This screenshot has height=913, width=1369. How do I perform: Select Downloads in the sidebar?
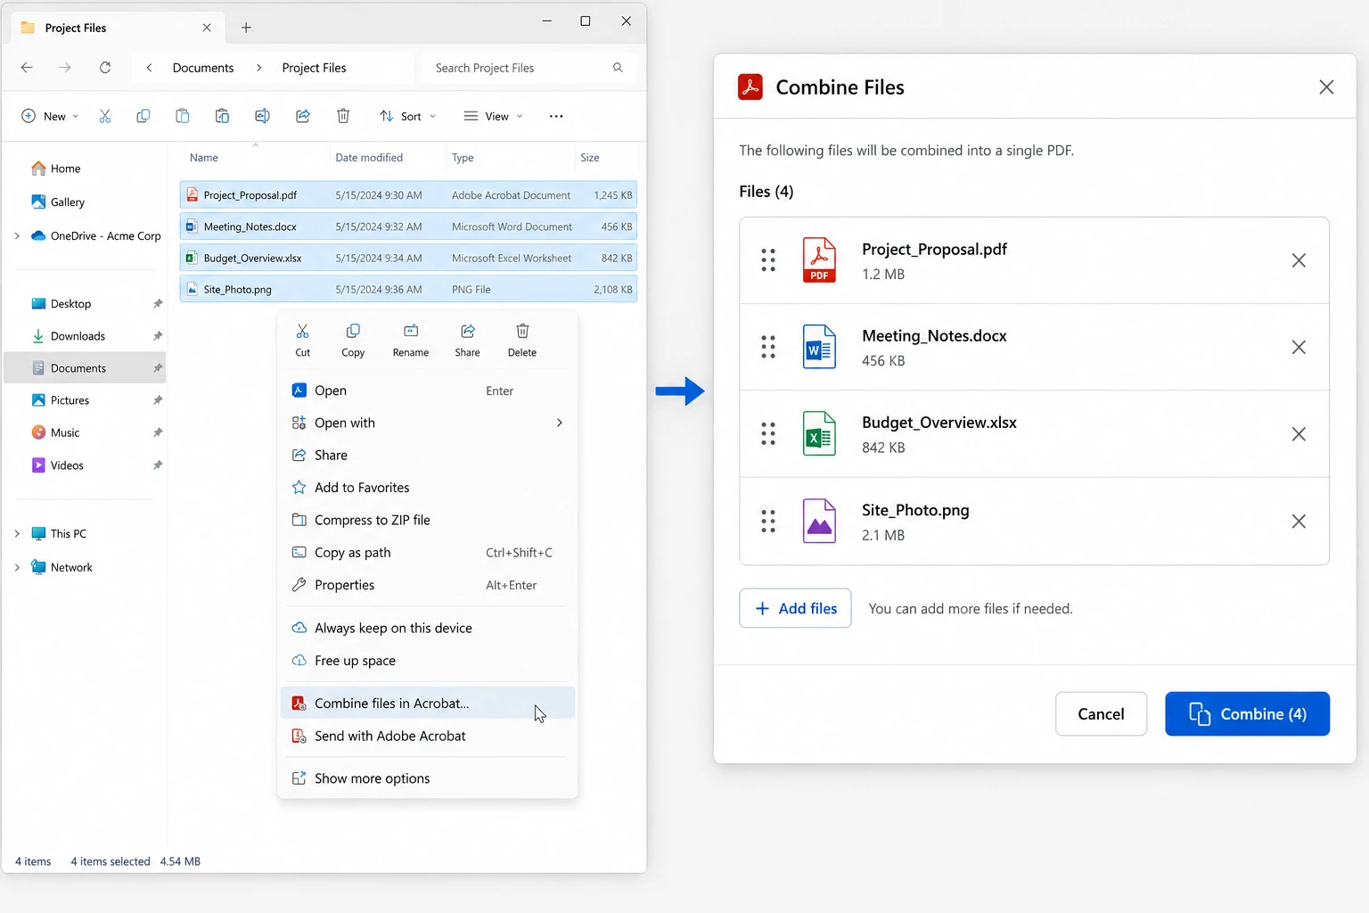tap(85, 336)
